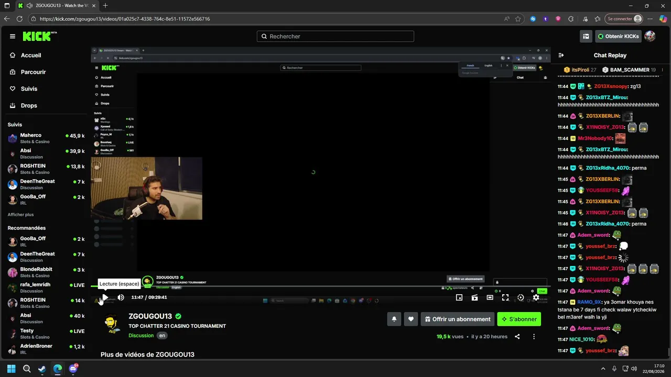Open DeenTheGreat channel in Recommandées
Viewport: 671px width, 377px height.
click(x=46, y=257)
